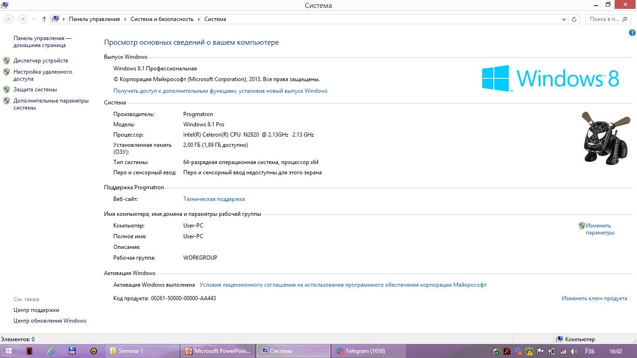637x358 pixels.
Task: Click the blue tray icon with red badge
Action: (519, 351)
